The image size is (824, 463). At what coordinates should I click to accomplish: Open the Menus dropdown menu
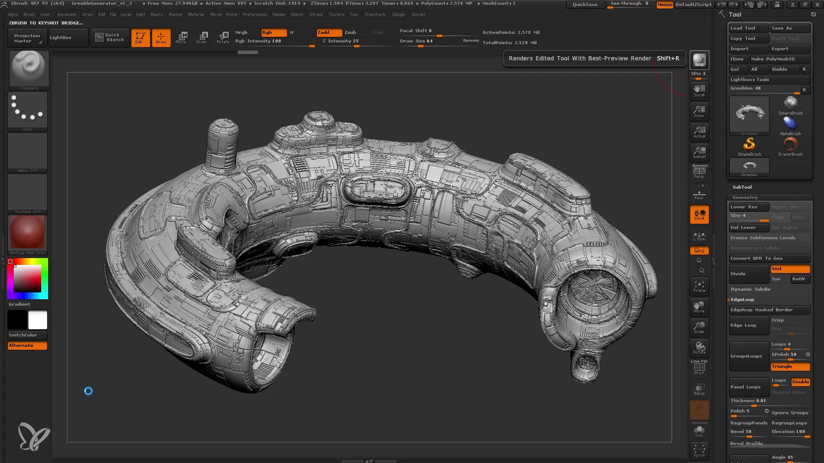(664, 5)
